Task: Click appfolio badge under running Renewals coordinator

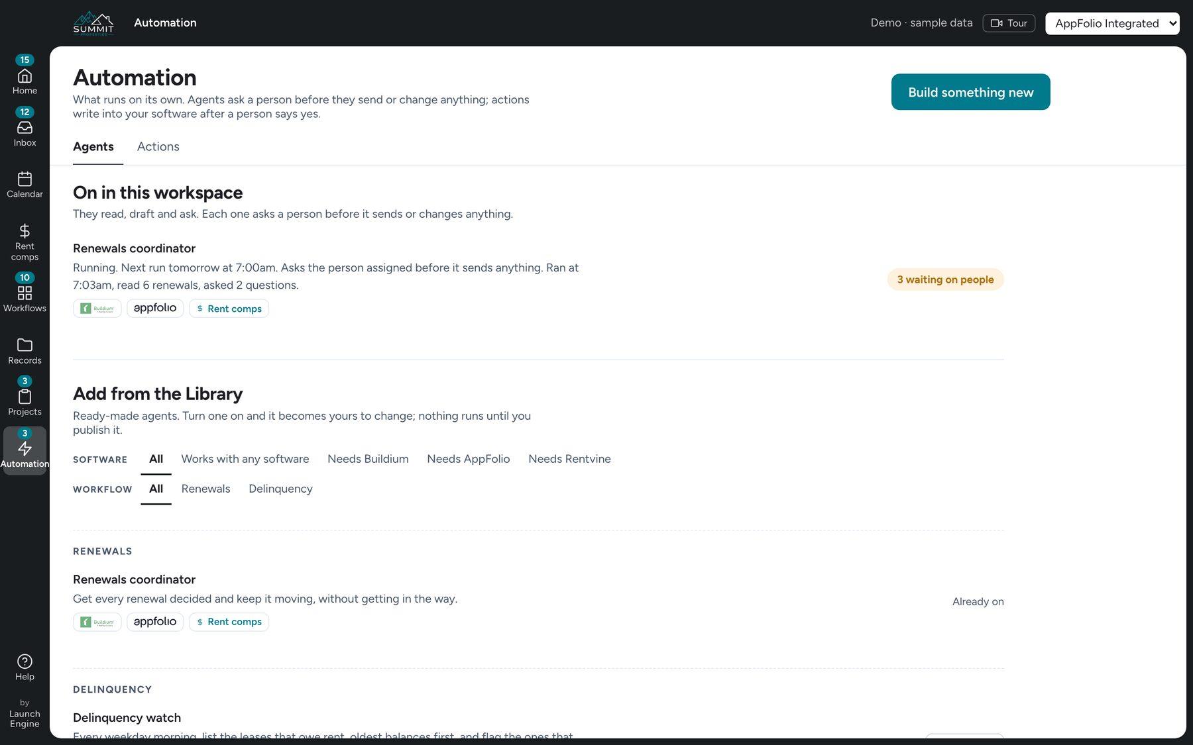Action: [155, 308]
